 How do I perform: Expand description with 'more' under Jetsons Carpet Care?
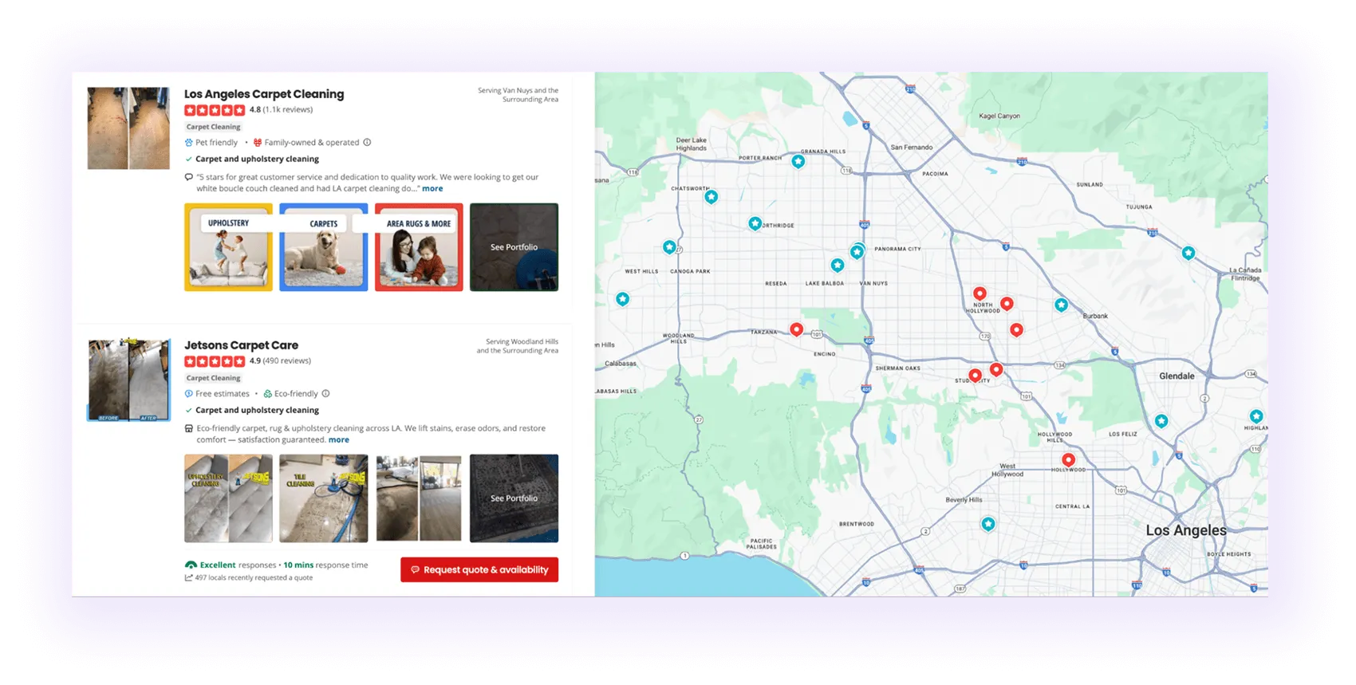[339, 440]
